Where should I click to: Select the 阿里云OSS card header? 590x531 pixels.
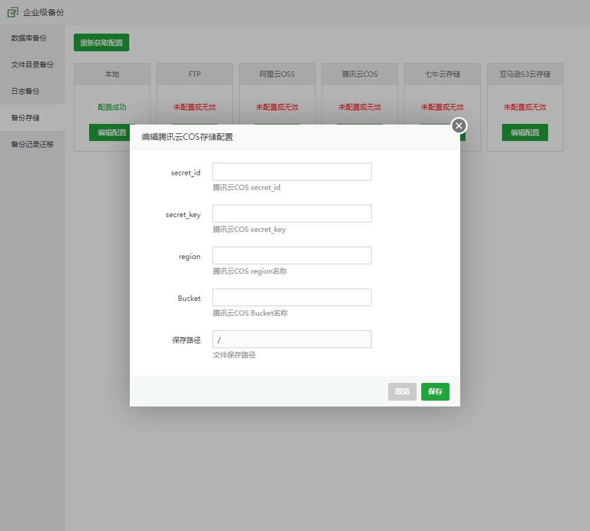(x=277, y=74)
